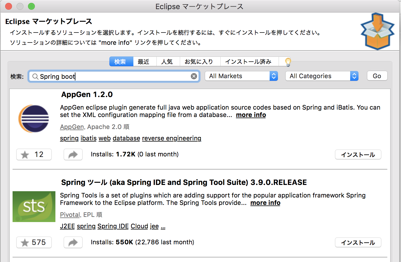This screenshot has width=401, height=262.
Task: Click the Cloud tag link
Action: tap(139, 226)
